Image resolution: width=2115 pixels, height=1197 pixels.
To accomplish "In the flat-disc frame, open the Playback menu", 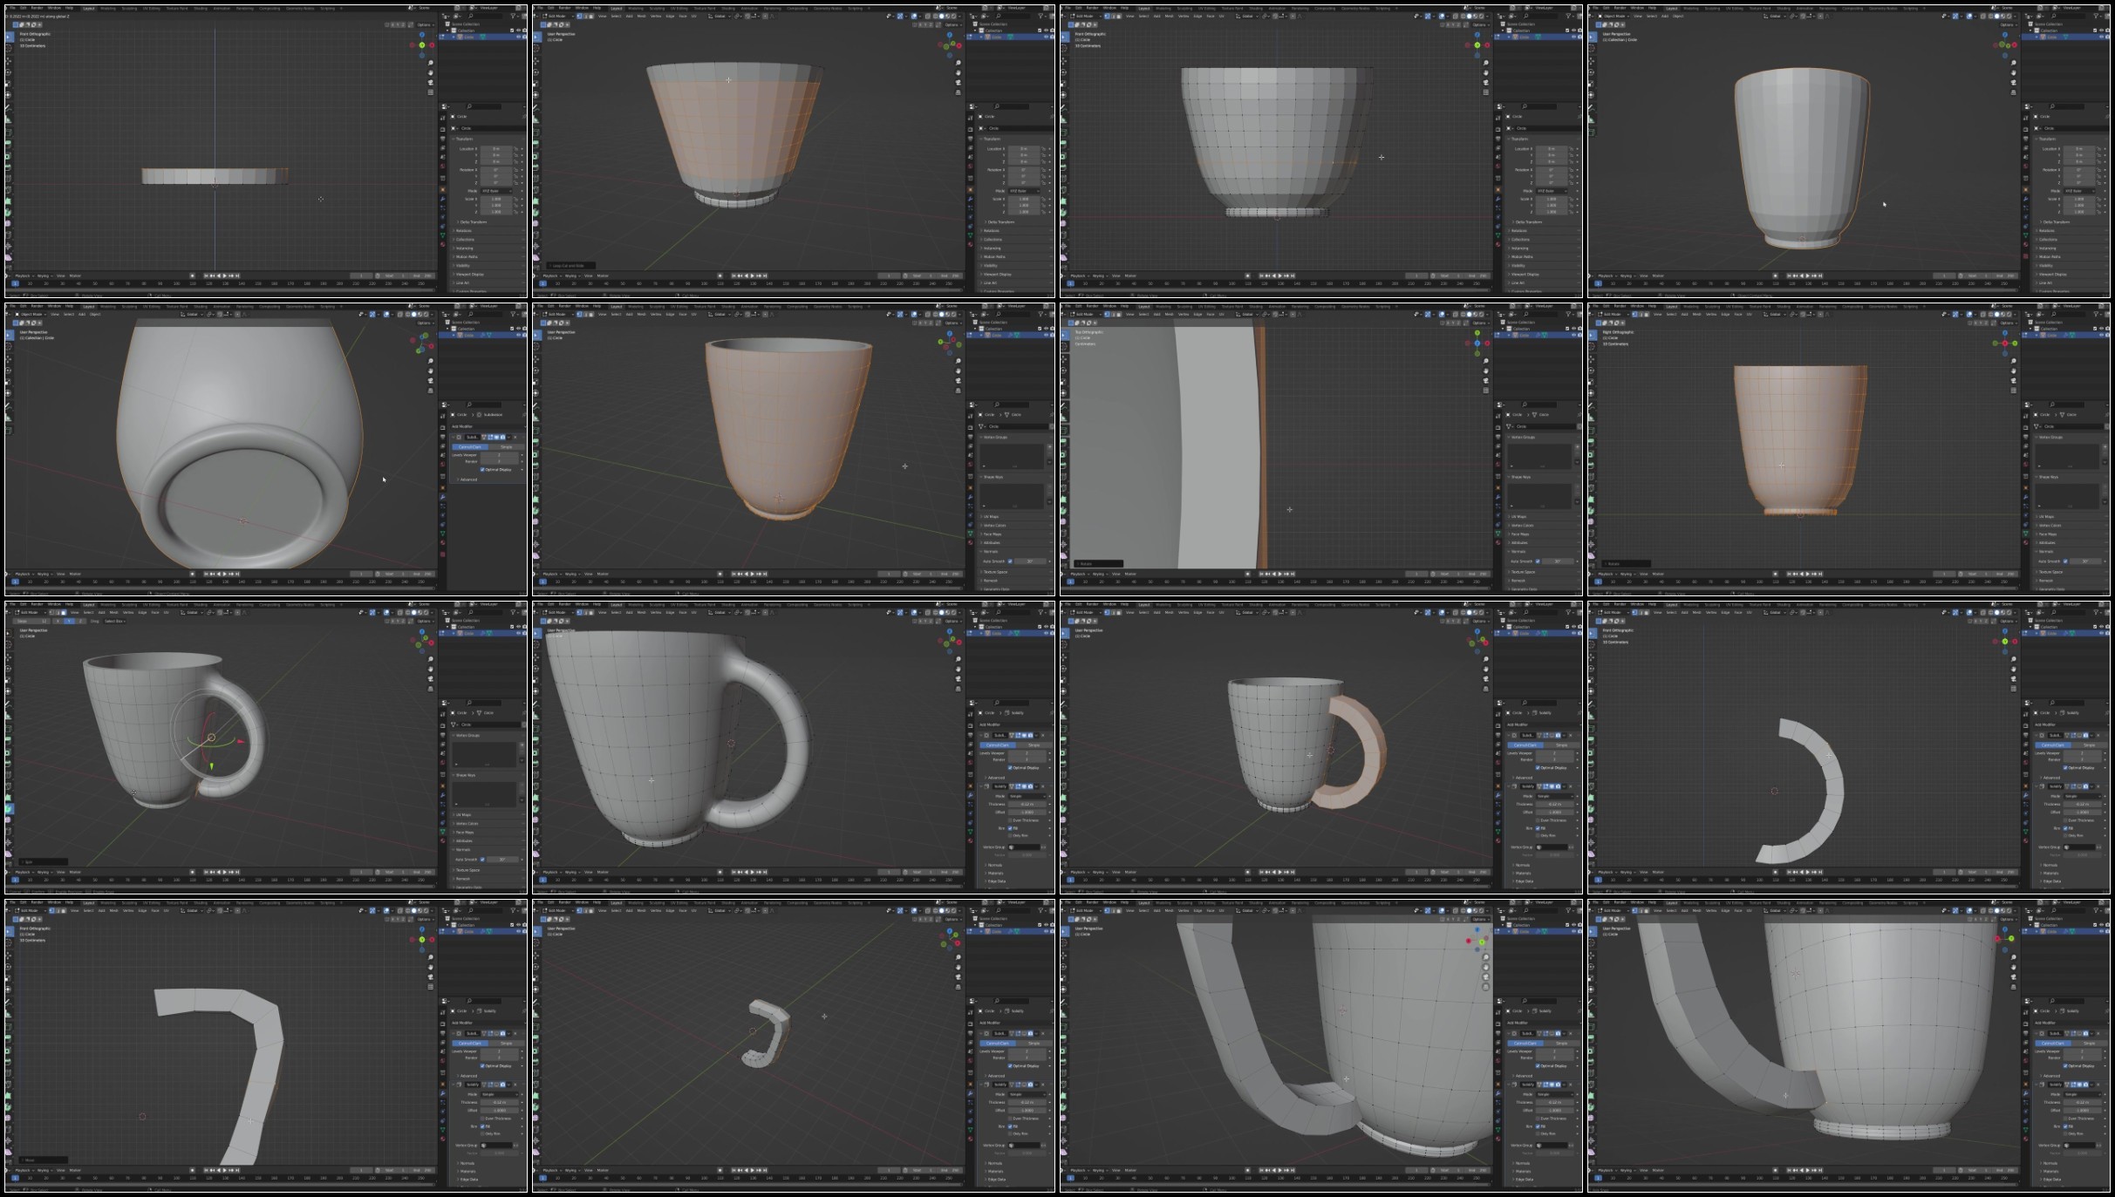I will click(24, 275).
